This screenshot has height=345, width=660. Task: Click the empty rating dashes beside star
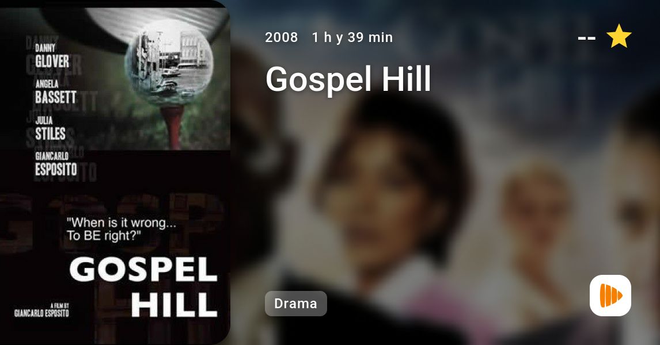point(586,38)
